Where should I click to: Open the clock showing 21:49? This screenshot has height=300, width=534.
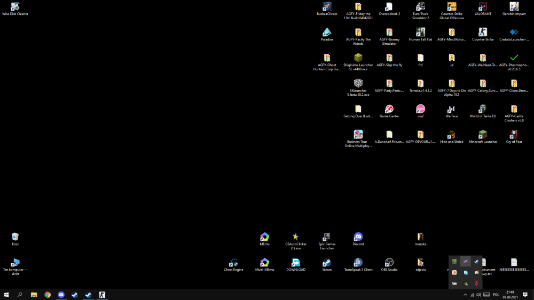[x=510, y=295]
